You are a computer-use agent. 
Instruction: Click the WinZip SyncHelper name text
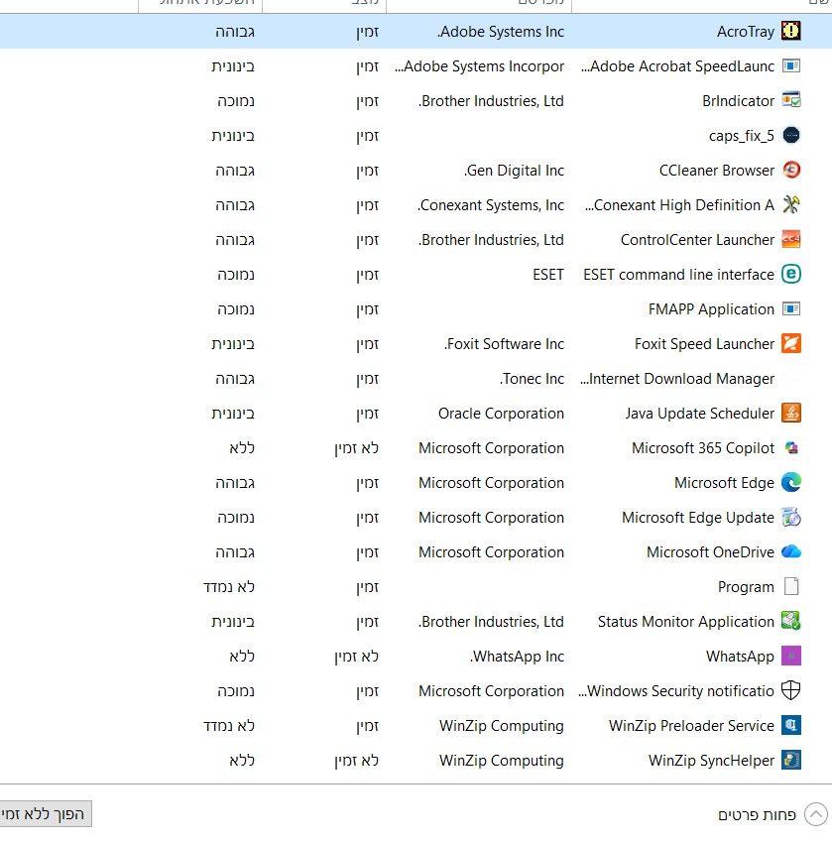711,761
